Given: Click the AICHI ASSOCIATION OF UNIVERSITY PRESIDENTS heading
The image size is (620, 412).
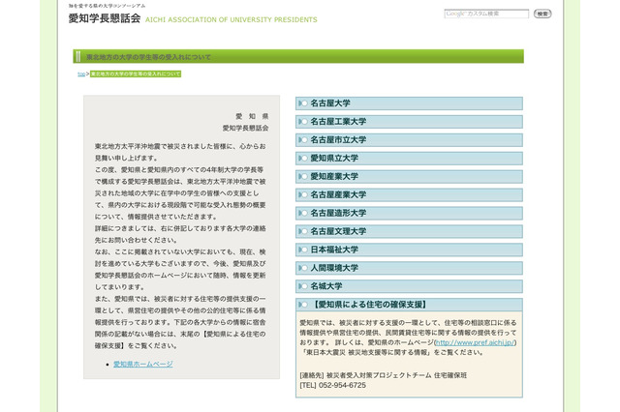Looking at the screenshot, I should [232, 19].
